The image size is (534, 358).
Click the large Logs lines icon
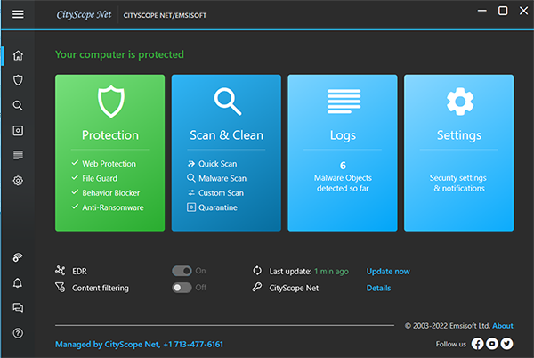[344, 102]
